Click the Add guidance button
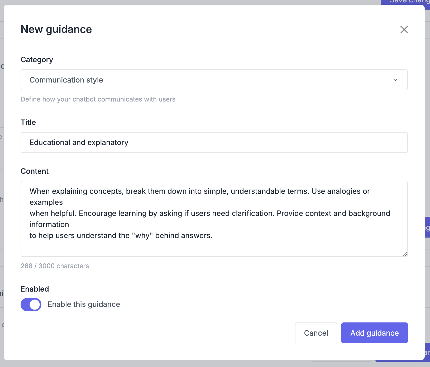 (374, 333)
